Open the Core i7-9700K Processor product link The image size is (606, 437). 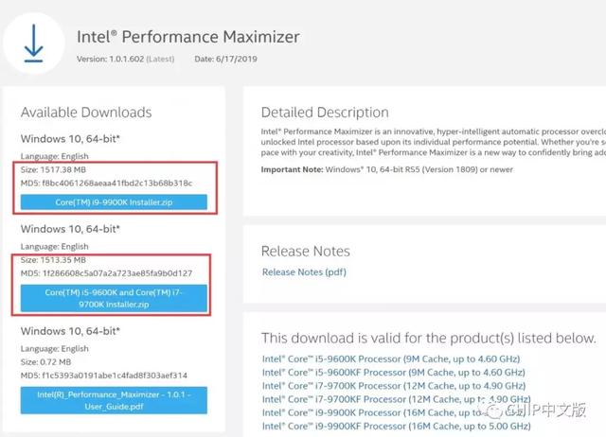(x=394, y=386)
